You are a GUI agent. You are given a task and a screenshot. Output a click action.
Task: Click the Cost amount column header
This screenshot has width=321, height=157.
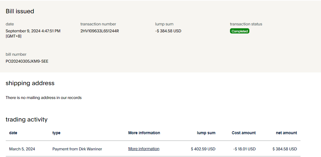pos(244,133)
